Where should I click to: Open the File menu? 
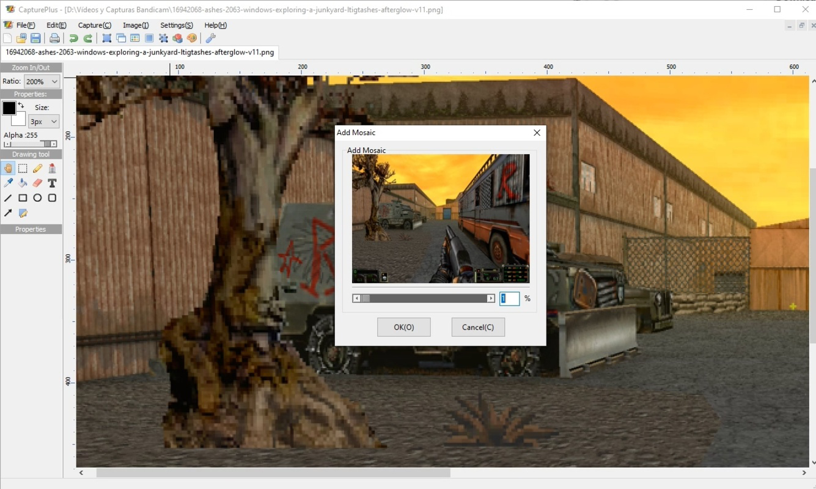[x=26, y=25]
